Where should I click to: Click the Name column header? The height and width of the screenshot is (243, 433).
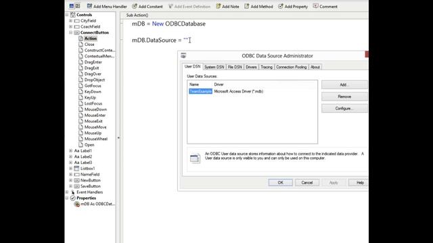[194, 84]
